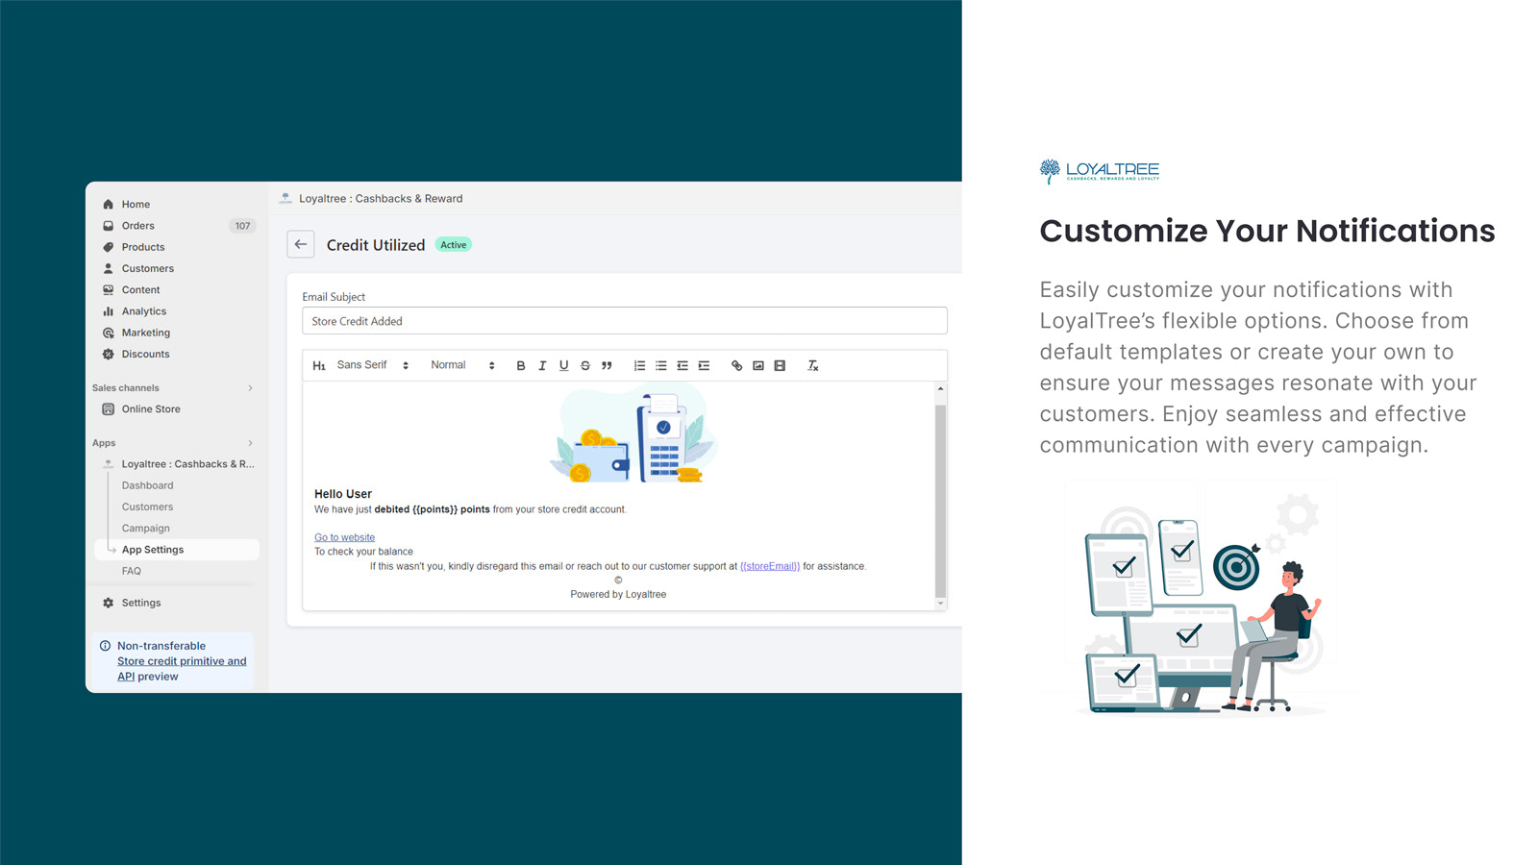The image size is (1538, 865).
Task: Click the editor vertical scrollbar thumb
Action: click(x=941, y=501)
